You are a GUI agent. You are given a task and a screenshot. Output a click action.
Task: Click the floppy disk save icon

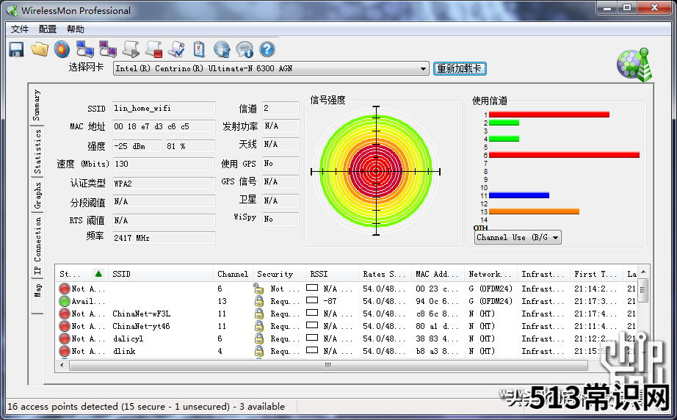pos(16,50)
